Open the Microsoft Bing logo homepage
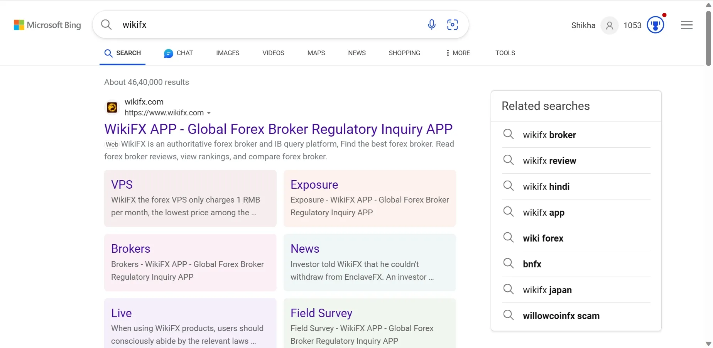 [x=47, y=25]
